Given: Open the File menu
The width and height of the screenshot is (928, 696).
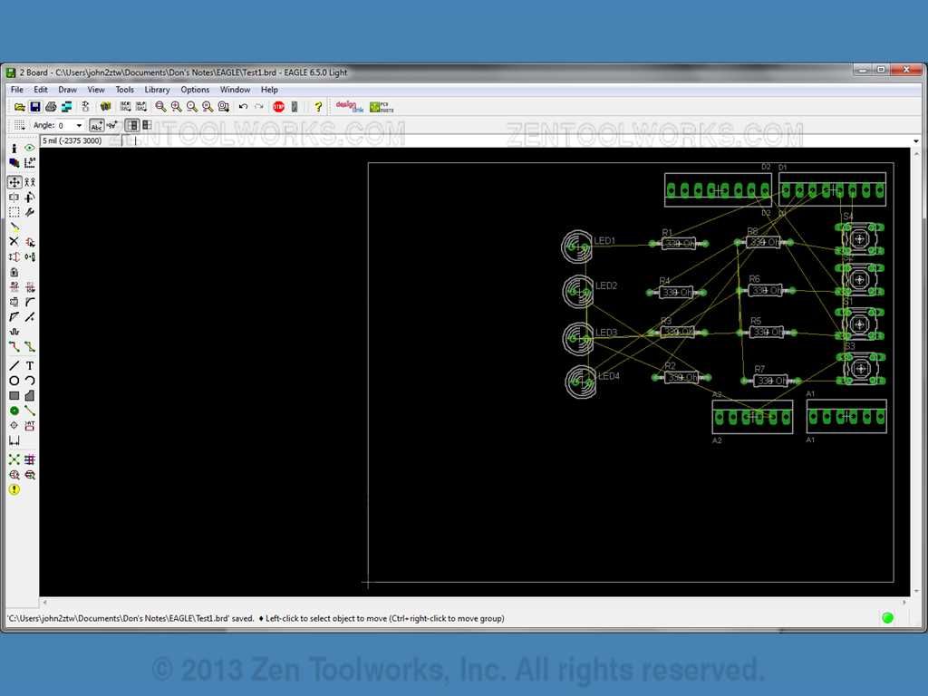Looking at the screenshot, I should click(x=17, y=90).
